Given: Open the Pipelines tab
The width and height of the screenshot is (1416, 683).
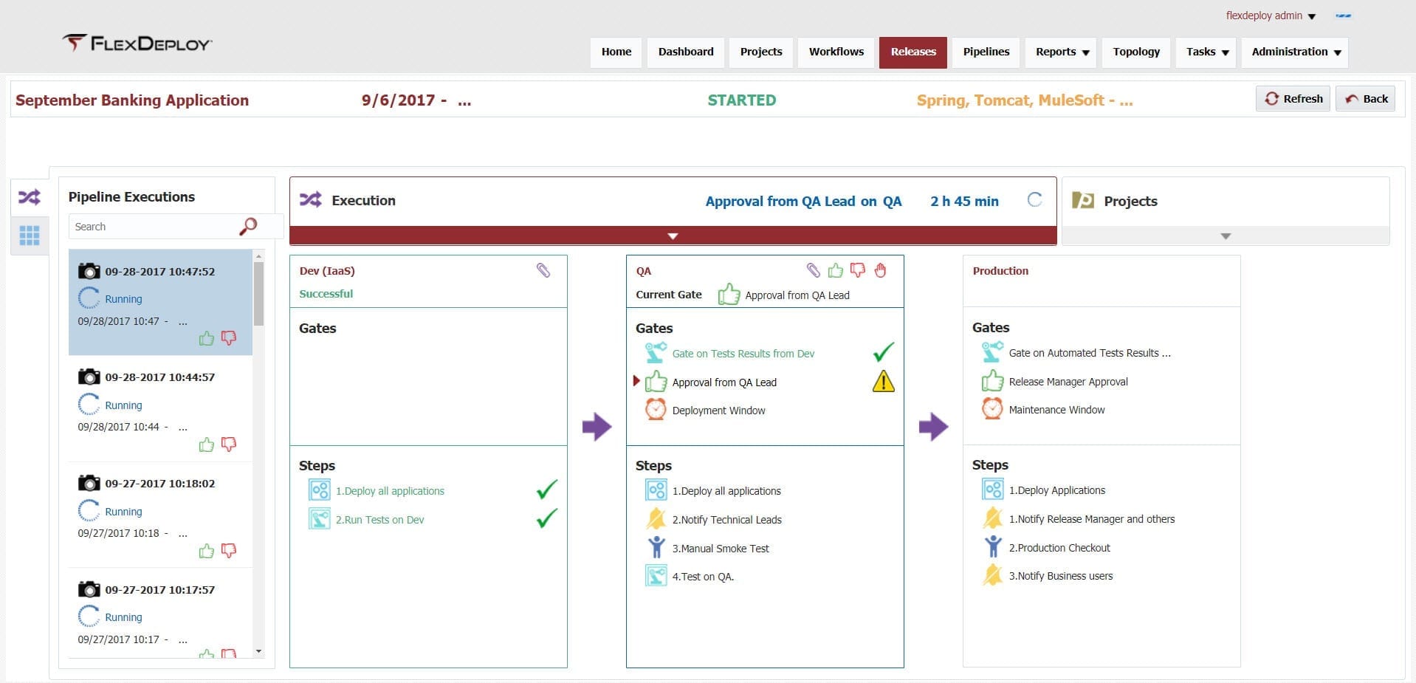Looking at the screenshot, I should (x=986, y=52).
